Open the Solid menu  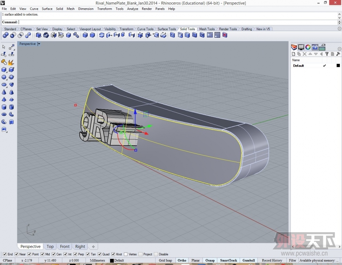click(59, 9)
